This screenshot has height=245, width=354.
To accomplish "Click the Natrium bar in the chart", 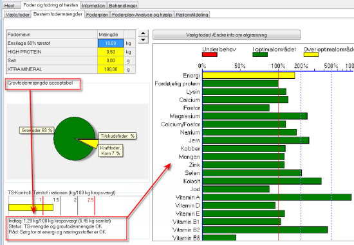I will pos(250,132).
